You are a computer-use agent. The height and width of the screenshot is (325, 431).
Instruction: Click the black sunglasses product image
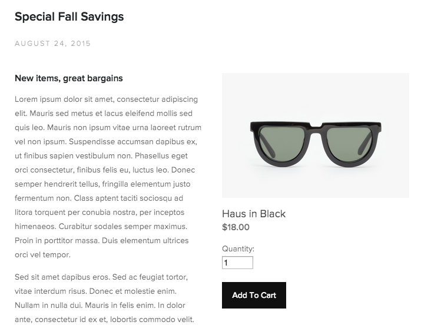(x=315, y=135)
